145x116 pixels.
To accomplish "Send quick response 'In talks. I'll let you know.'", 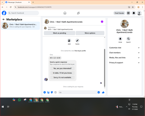I will click(62, 73).
